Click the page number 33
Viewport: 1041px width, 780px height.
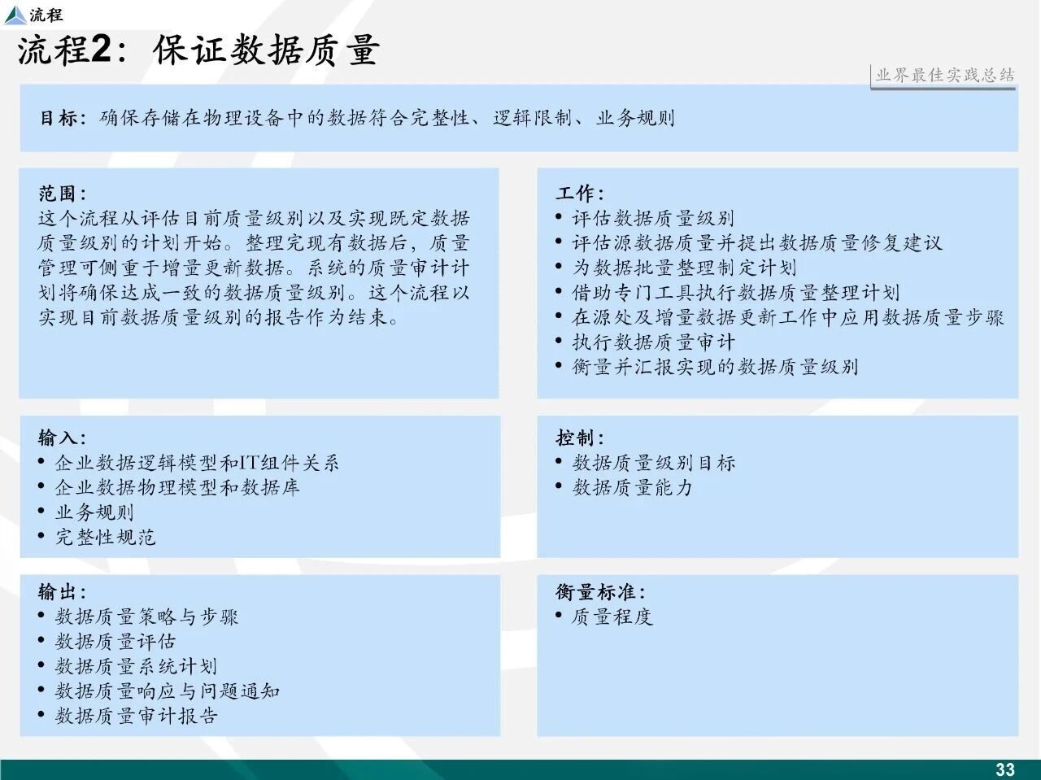pos(1005,769)
